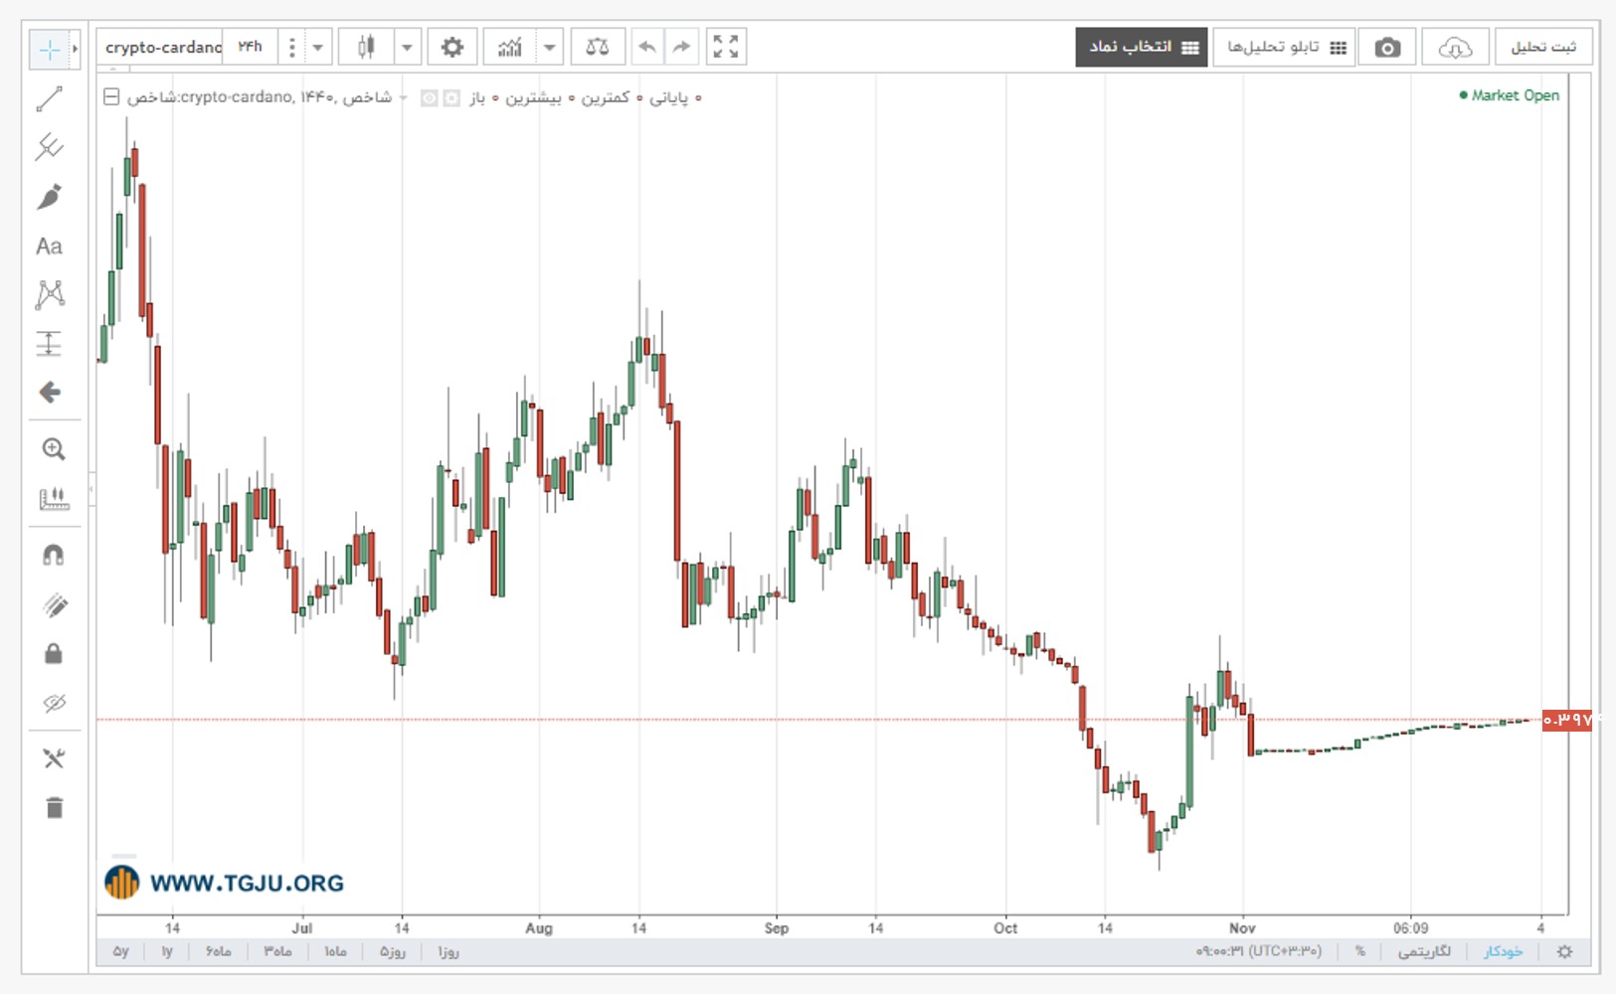Screen dimensions: 1616x994
Task: Select the 5y time range
Action: 120,951
